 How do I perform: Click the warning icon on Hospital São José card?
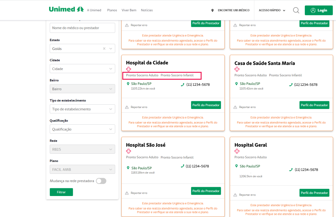click(x=127, y=193)
